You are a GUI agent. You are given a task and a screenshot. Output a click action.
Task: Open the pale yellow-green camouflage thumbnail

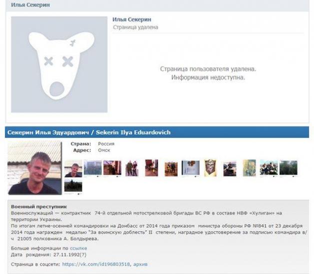pos(249,168)
